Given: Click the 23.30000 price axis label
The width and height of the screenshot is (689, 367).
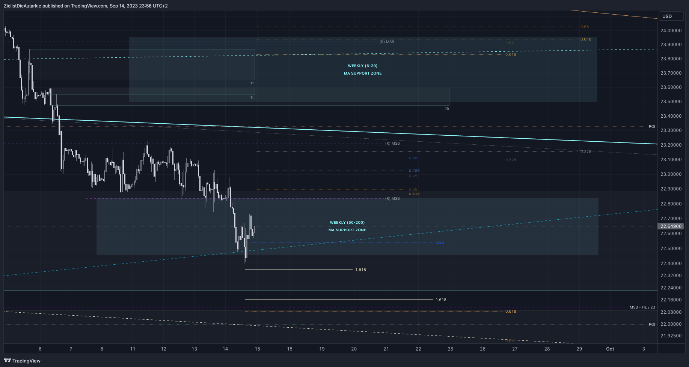Looking at the screenshot, I should 671,130.
